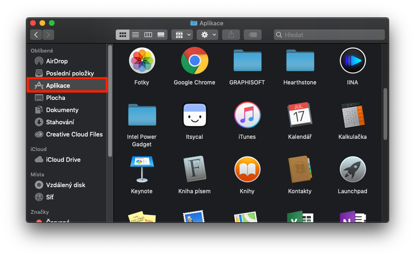Open Creative Cloud Files in the sidebar
415x257 pixels.
coord(67,134)
